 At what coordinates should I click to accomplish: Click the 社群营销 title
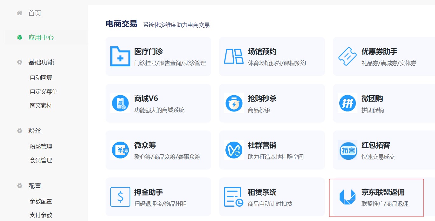point(262,145)
